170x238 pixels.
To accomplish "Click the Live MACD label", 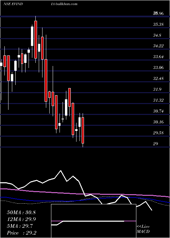I will click(x=143, y=229).
